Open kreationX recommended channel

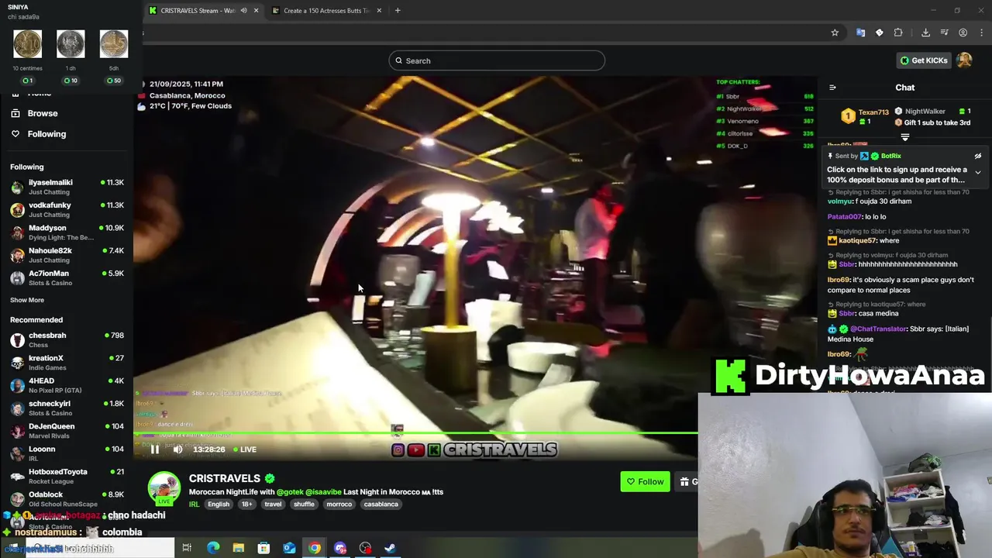click(x=67, y=362)
